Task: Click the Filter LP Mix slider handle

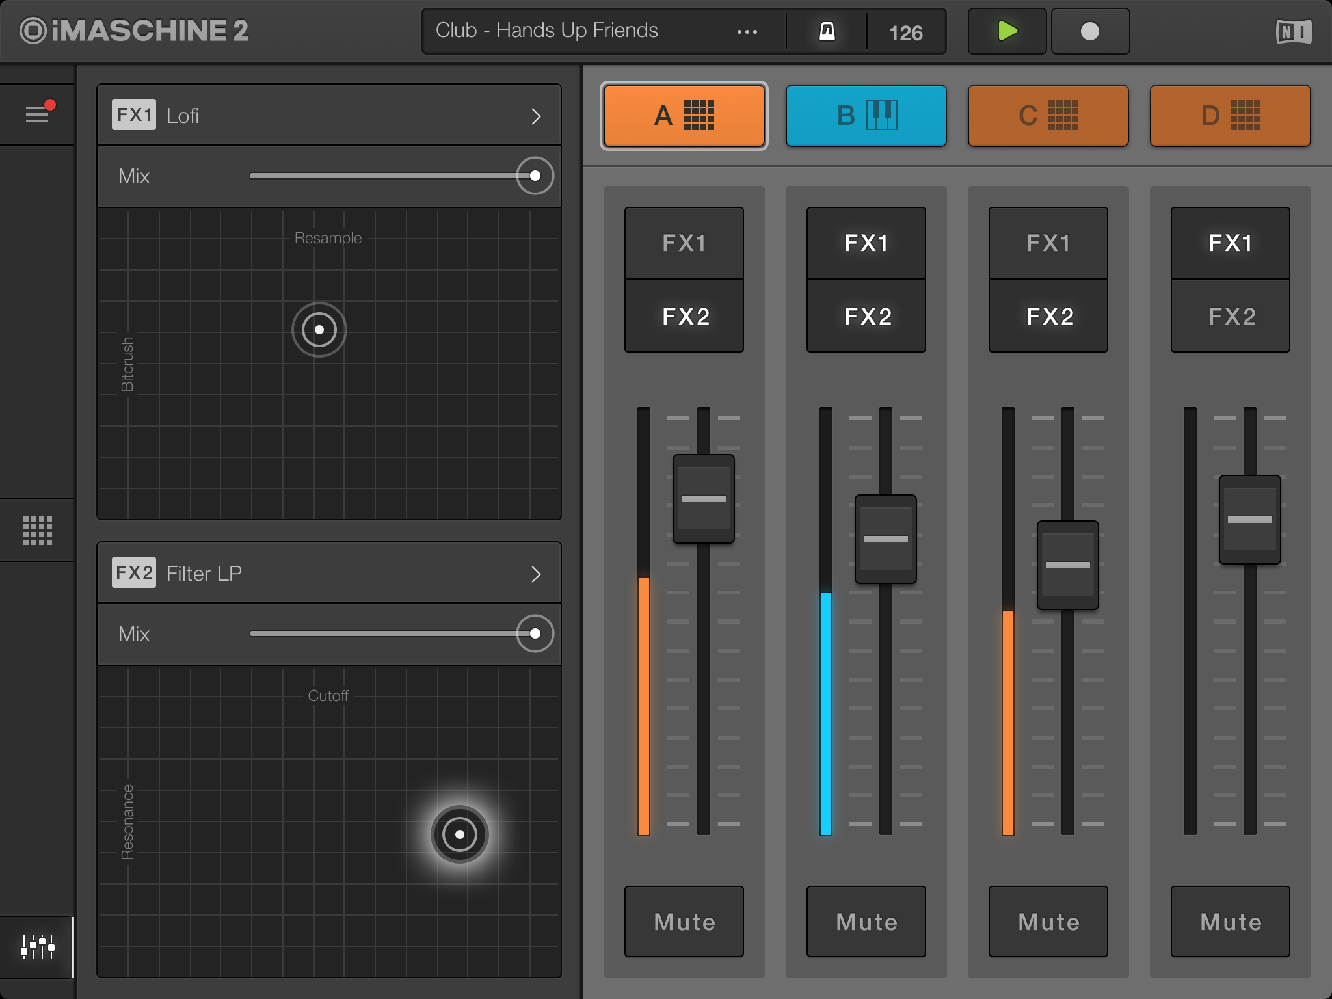Action: [535, 633]
